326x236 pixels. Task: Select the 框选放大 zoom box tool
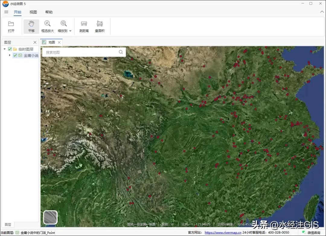(x=47, y=24)
